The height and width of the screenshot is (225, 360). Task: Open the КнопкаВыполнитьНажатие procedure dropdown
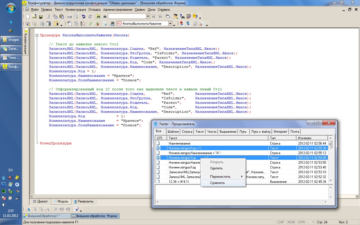(x=170, y=24)
